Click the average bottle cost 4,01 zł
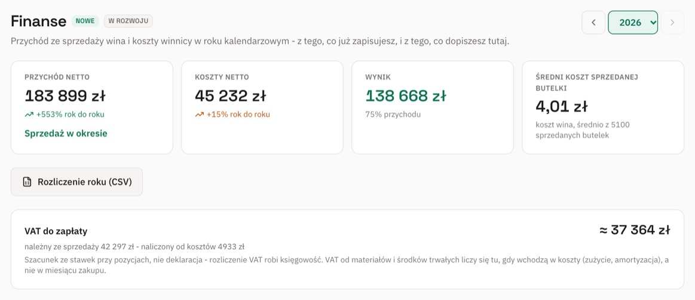The image size is (695, 300). tap(562, 106)
